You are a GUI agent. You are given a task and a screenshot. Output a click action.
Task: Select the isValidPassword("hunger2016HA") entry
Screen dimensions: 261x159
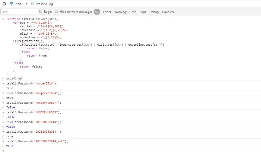34,93
